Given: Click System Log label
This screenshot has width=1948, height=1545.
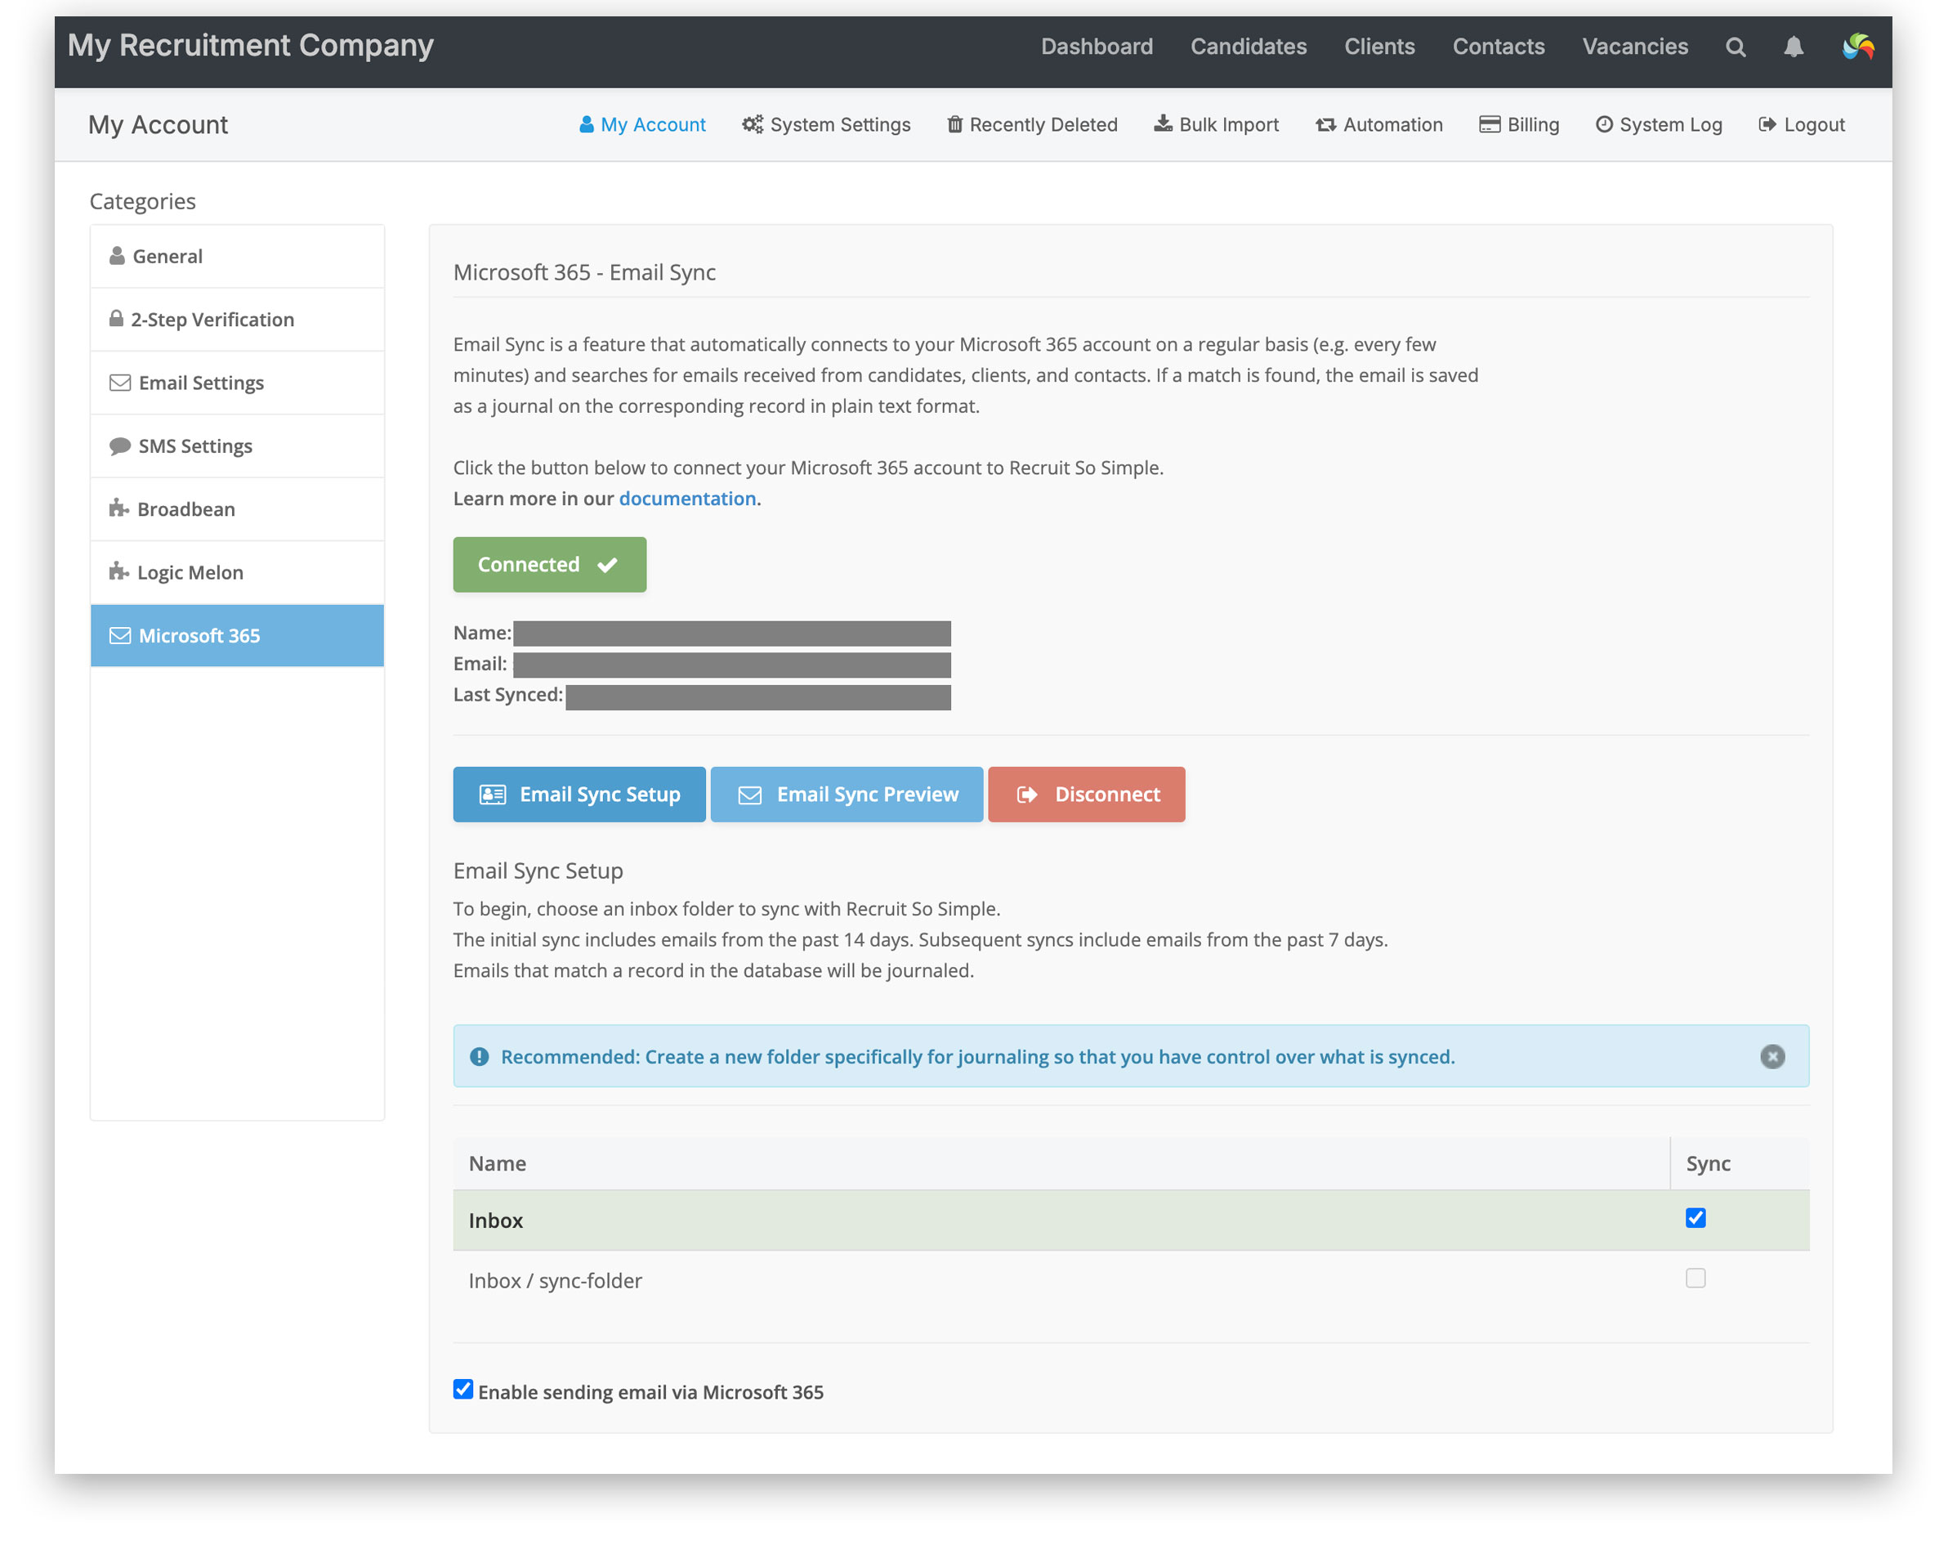Looking at the screenshot, I should click(1671, 125).
